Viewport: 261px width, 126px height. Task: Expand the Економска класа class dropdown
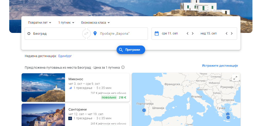coord(95,23)
